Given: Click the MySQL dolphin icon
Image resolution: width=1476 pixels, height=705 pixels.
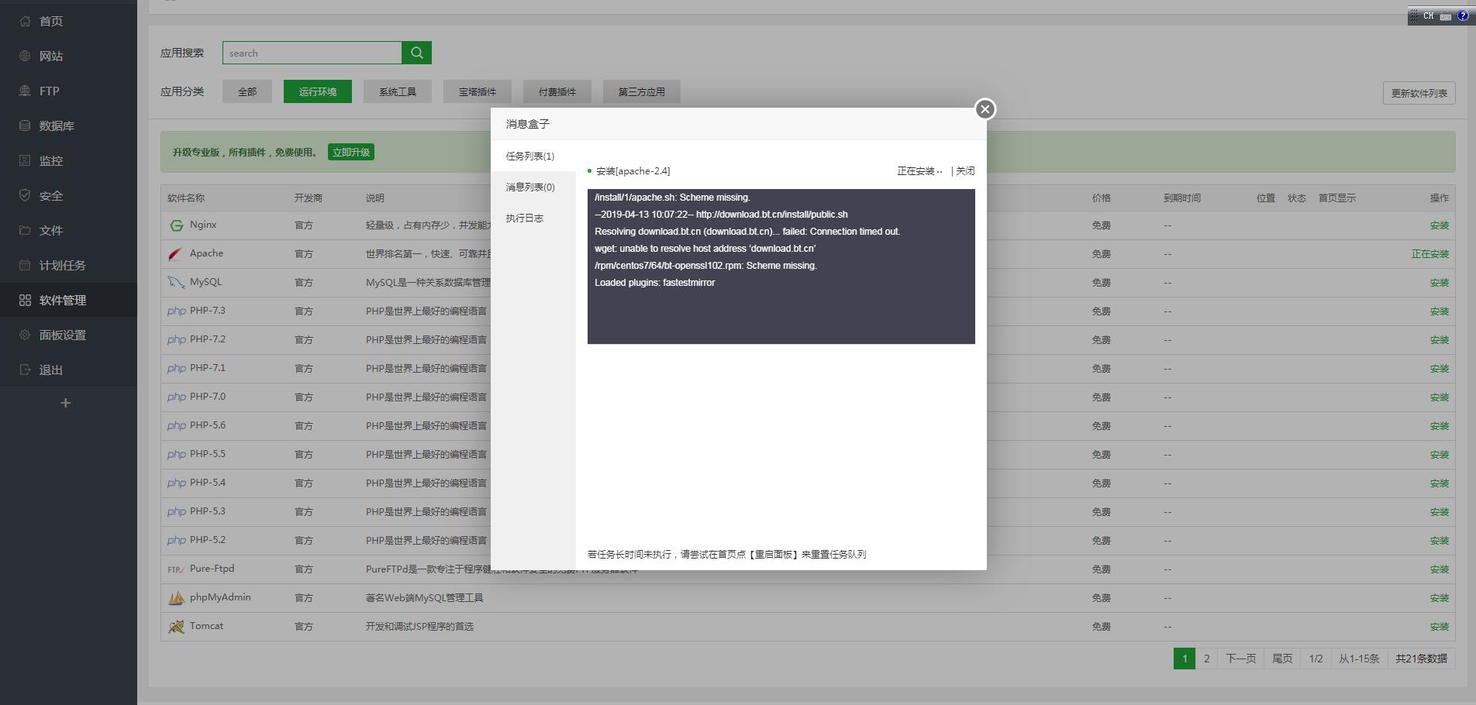Looking at the screenshot, I should point(176,283).
